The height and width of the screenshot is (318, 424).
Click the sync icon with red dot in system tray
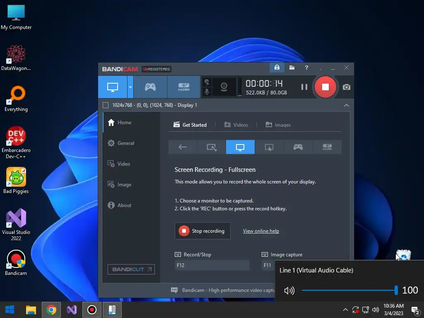coord(355,310)
